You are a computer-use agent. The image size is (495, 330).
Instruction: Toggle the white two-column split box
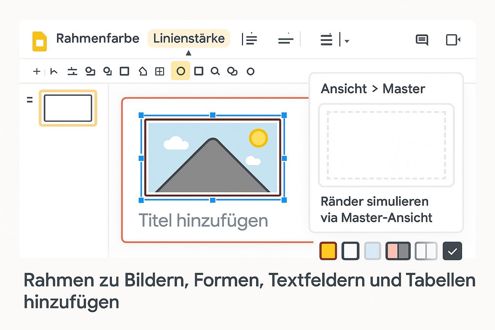click(x=426, y=251)
